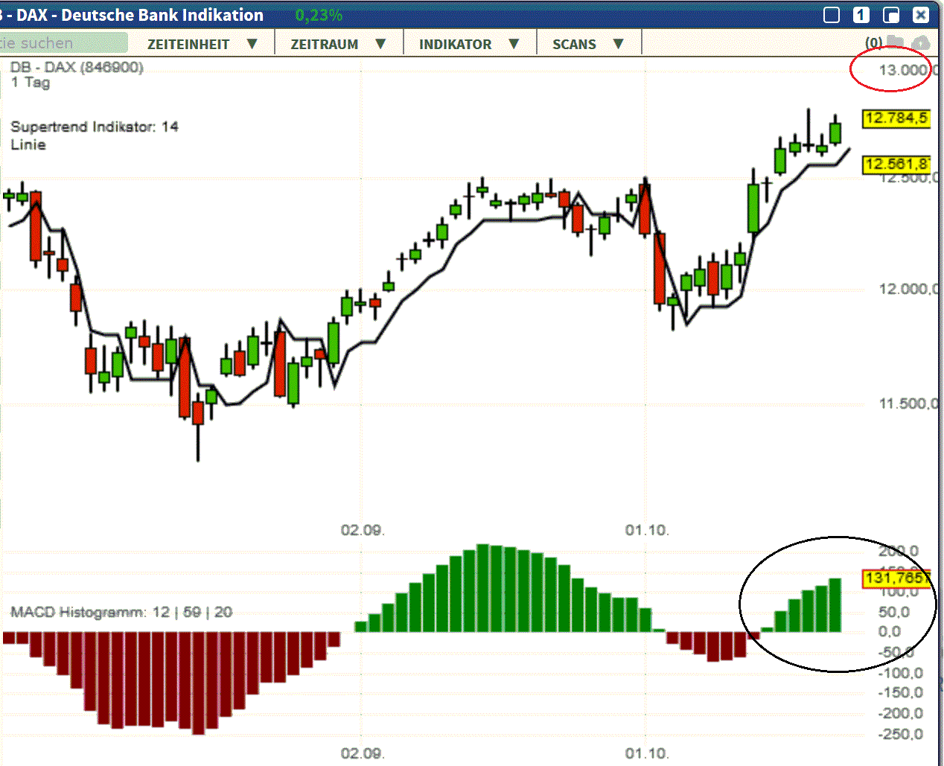Click the ZEITRAUM menu label
Screen dimensions: 944x766
[325, 45]
